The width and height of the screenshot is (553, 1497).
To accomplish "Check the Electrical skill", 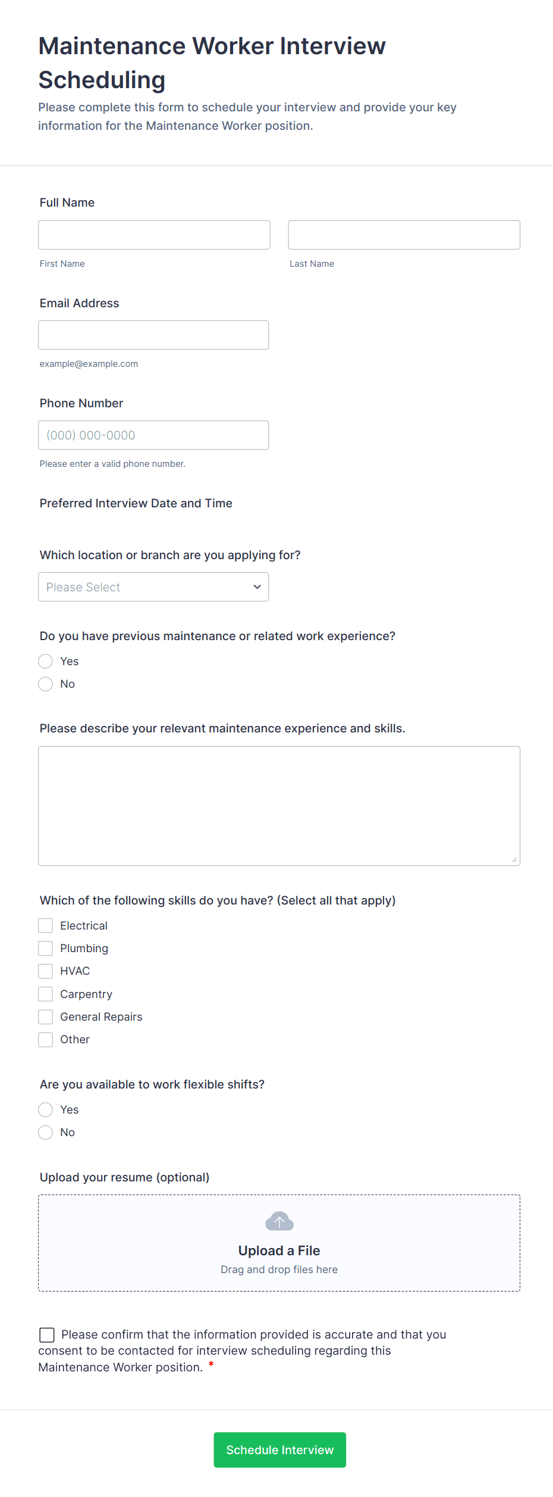I will point(45,925).
